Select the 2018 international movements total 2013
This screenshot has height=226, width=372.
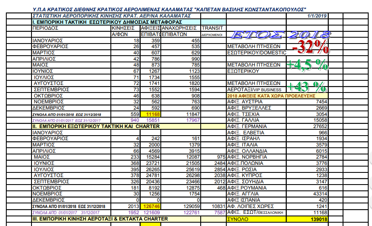click(x=134, y=206)
